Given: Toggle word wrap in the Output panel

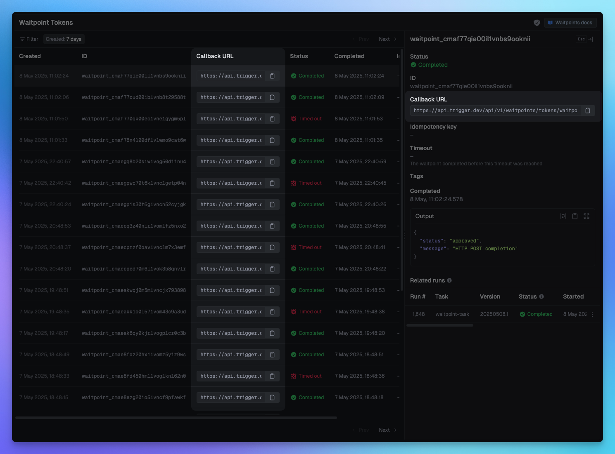Looking at the screenshot, I should [x=563, y=216].
